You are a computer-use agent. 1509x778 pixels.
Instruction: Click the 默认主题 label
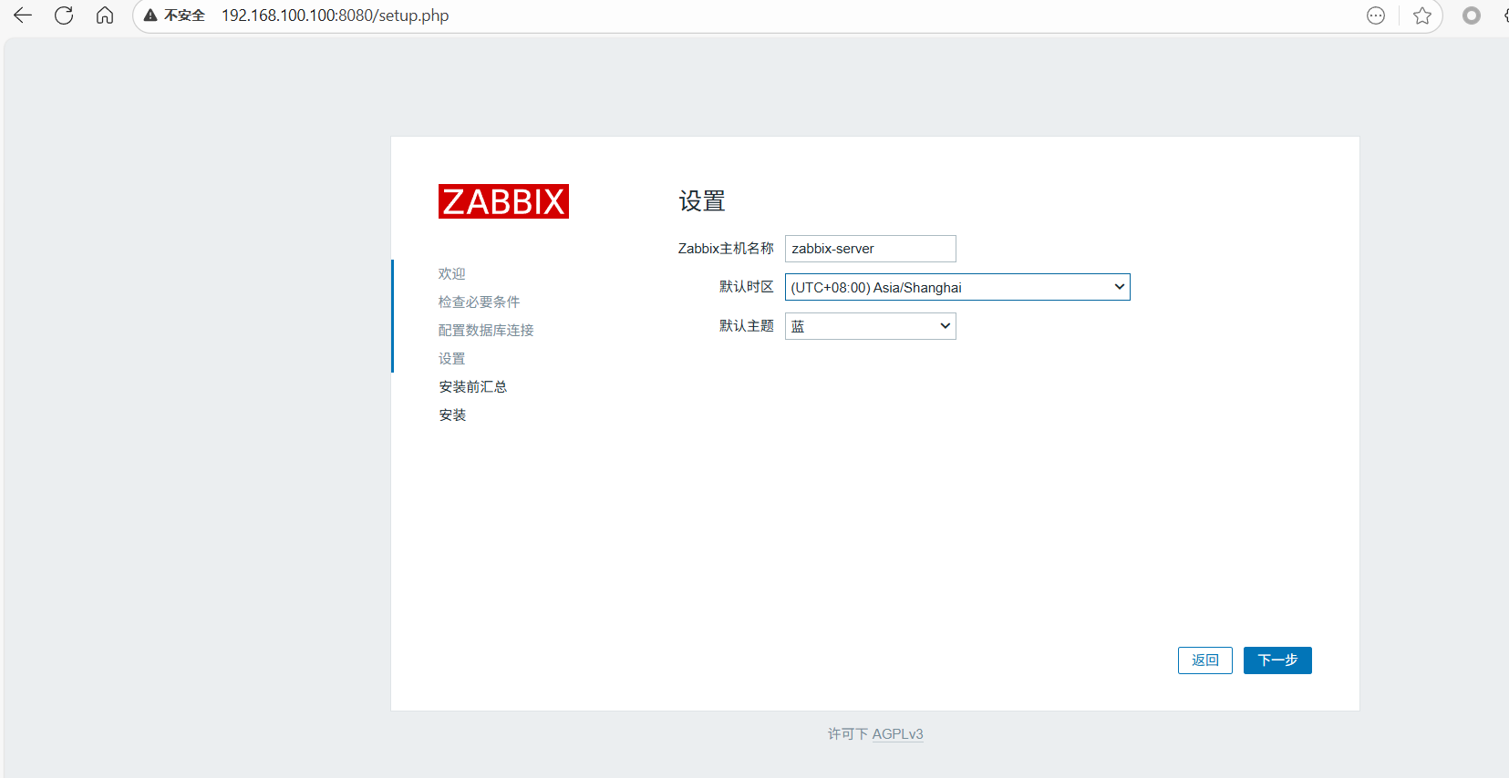coord(746,326)
